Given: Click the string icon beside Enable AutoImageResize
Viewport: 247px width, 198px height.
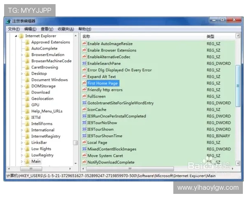Looking at the screenshot, I should [84, 44].
